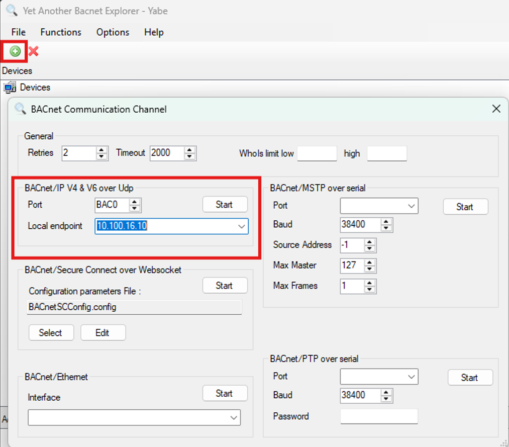Screen dimensions: 509x447
Task: Decrease Max Frames value
Action: [x=370, y=290]
